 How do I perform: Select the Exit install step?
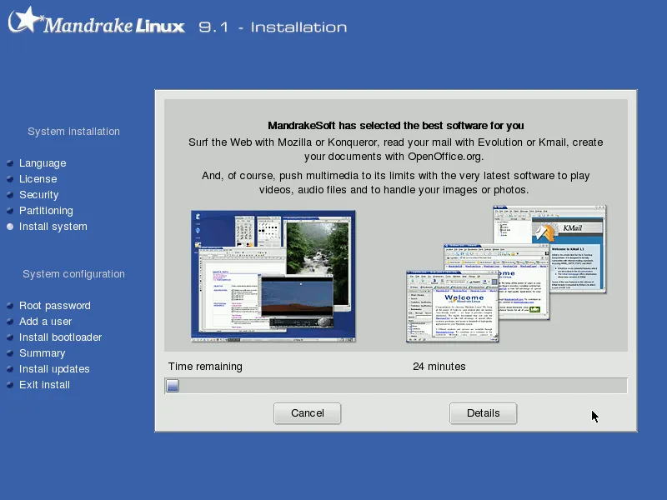click(44, 385)
